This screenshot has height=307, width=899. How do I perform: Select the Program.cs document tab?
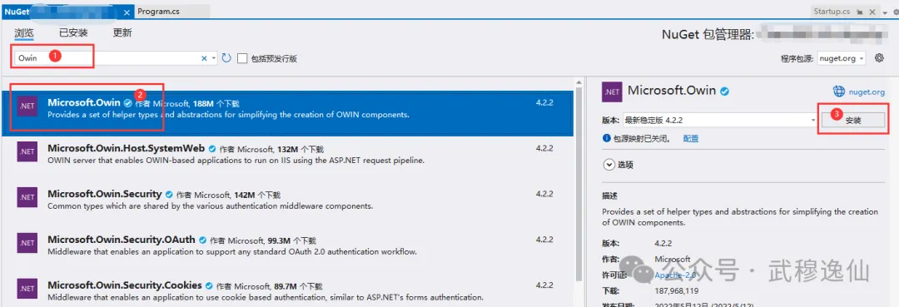(x=159, y=11)
